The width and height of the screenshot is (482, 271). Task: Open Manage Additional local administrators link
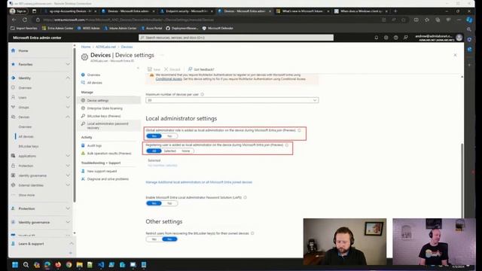pos(199,182)
